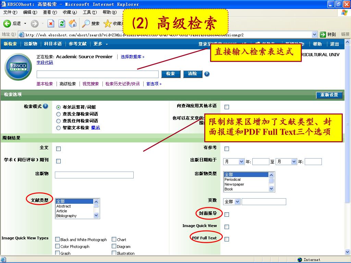
Task: Open 检索历史记录/快讯 link
Action: pos(122,84)
